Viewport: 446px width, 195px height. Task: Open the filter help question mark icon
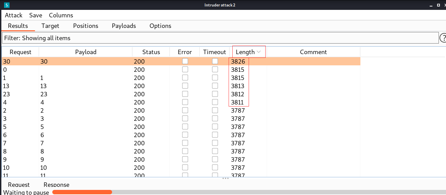coord(443,38)
